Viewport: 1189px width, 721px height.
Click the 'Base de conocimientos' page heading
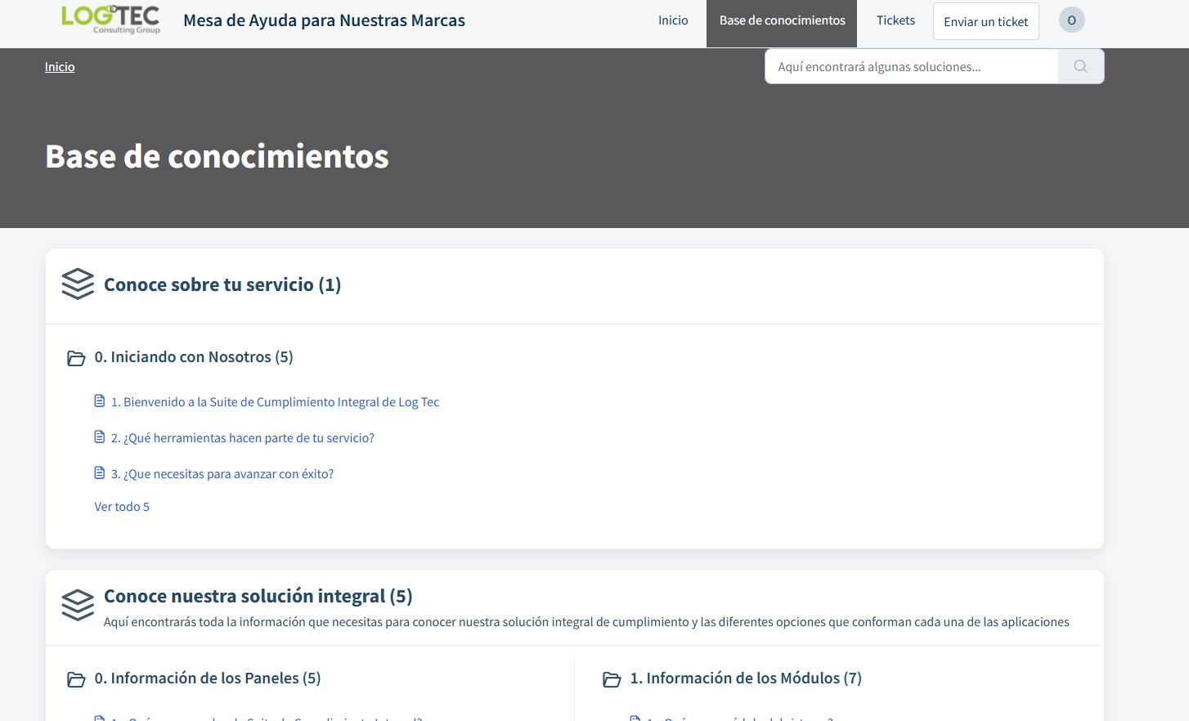click(x=217, y=156)
